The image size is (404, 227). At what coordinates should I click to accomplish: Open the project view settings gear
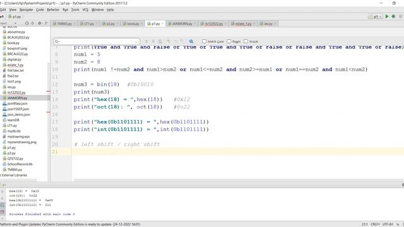point(40,23)
